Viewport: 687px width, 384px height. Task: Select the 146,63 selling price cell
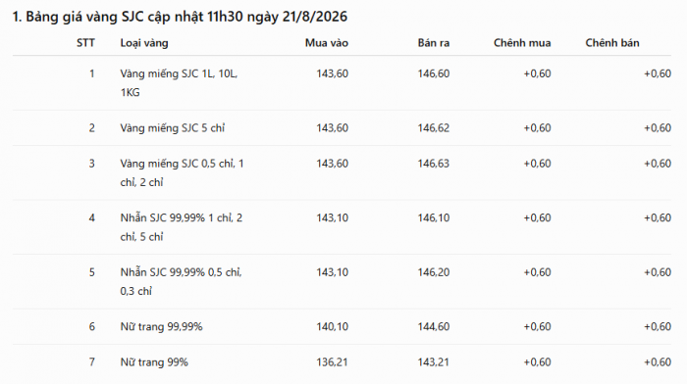tap(434, 164)
